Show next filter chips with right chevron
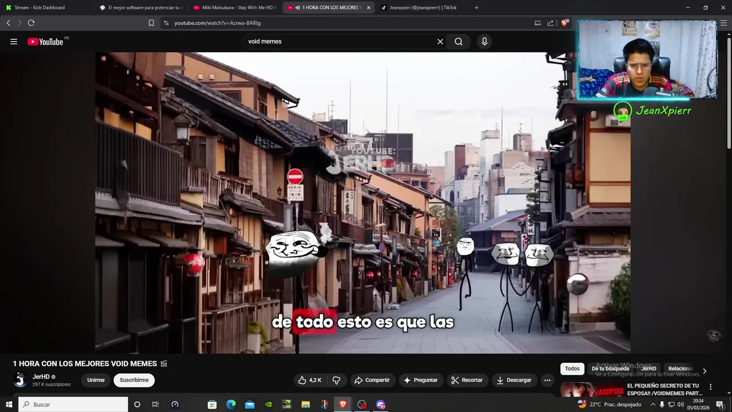732x412 pixels. [x=704, y=371]
